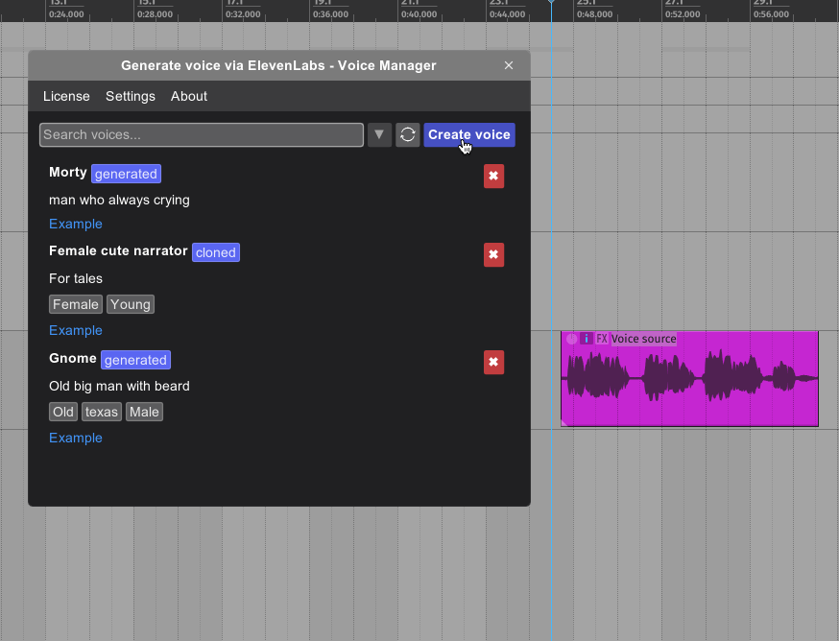Screen dimensions: 839x641
Task: Select the Female tag
Action: click(76, 304)
